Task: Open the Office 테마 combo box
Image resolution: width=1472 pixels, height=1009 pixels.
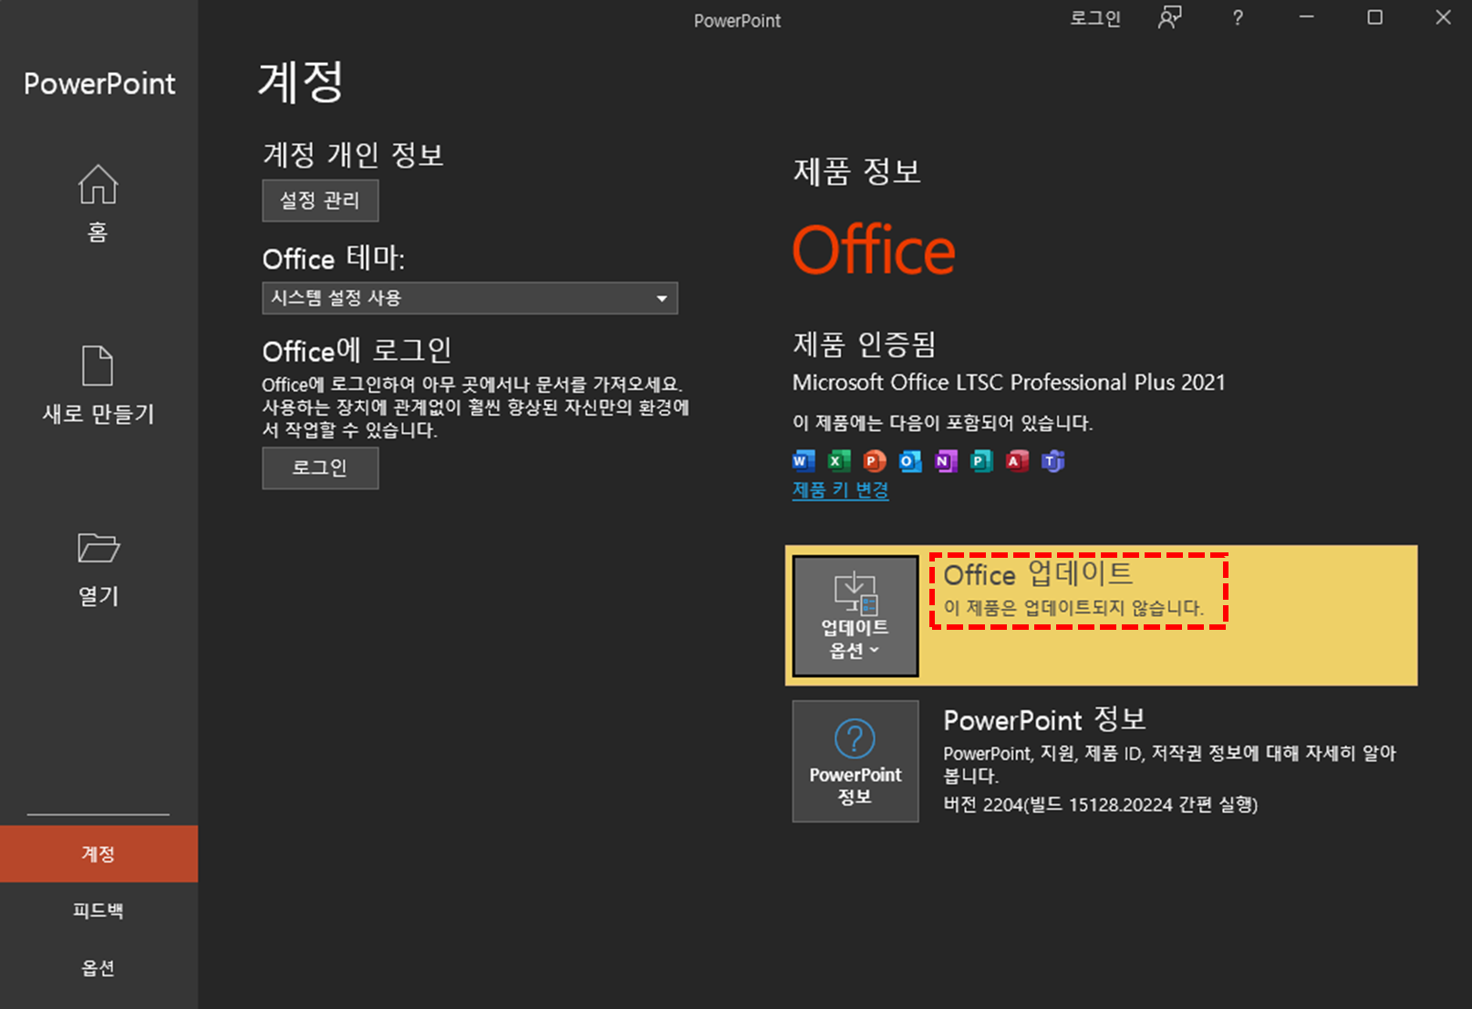Action: click(x=470, y=298)
